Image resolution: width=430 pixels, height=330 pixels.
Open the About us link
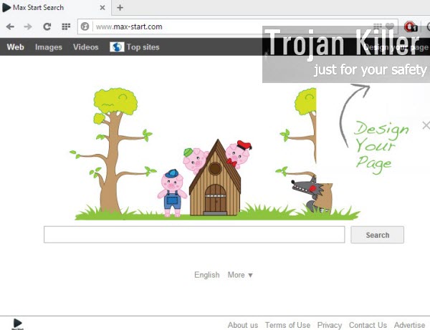point(243,325)
